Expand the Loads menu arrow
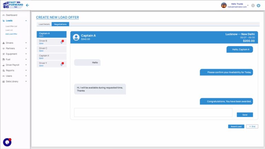 point(26,21)
